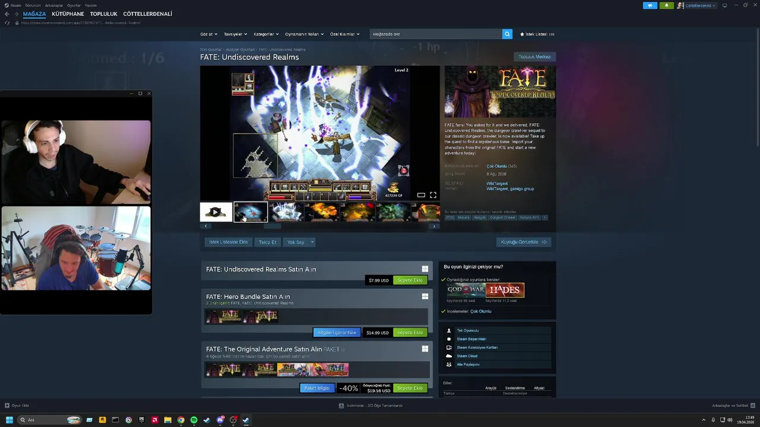This screenshot has height=427, width=760.
Task: Open the Yok Say dropdown arrow
Action: pos(312,242)
